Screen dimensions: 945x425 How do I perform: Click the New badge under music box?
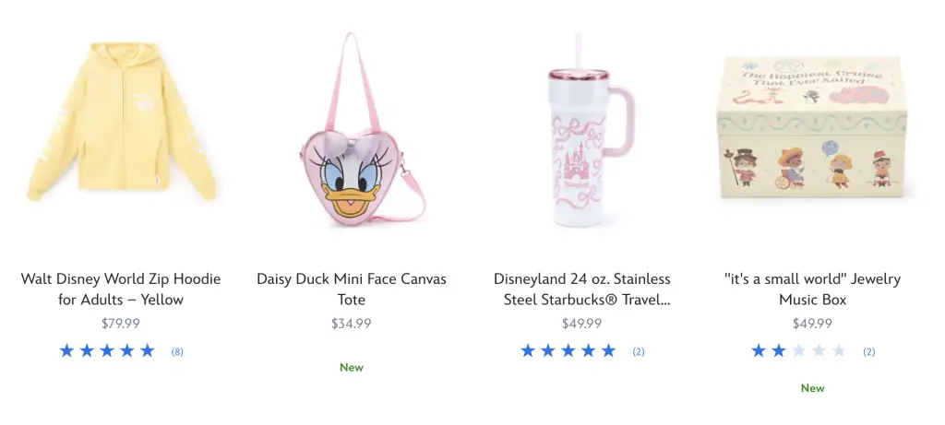(812, 388)
